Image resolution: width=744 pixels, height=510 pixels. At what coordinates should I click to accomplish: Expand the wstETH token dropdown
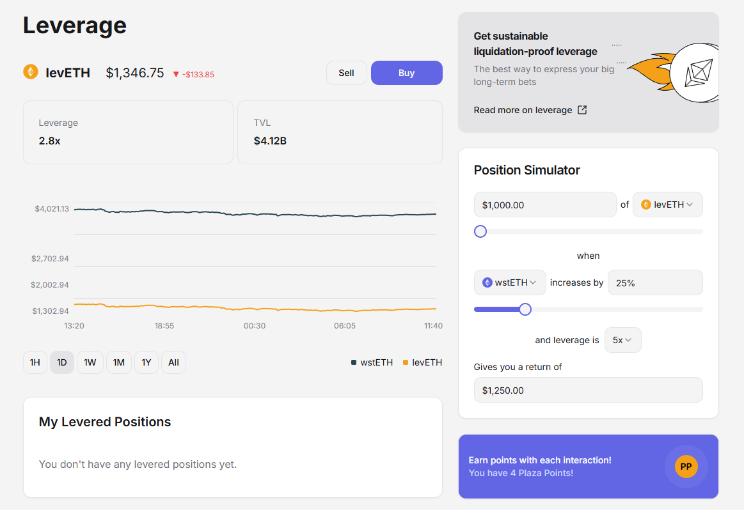click(x=510, y=282)
